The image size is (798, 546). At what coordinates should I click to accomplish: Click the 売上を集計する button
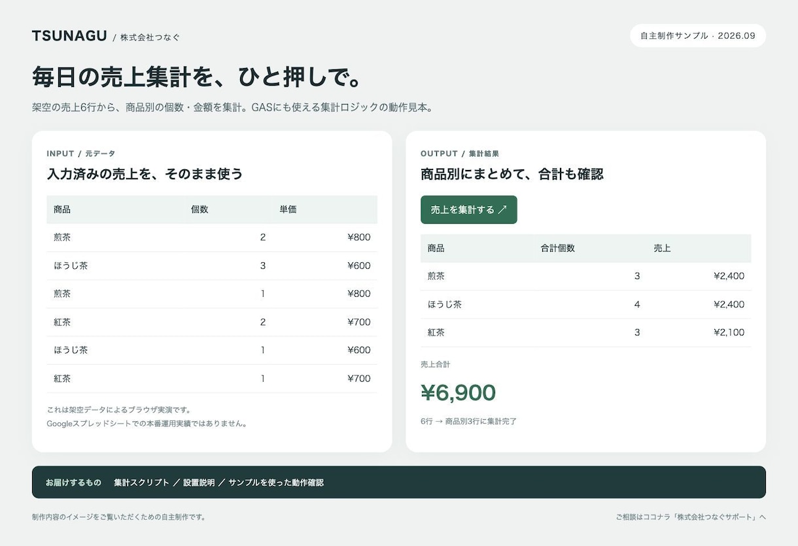click(x=468, y=210)
